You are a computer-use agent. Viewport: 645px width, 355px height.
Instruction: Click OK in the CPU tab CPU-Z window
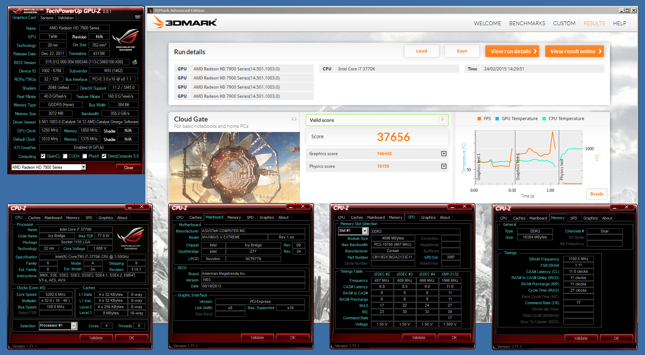point(131,338)
